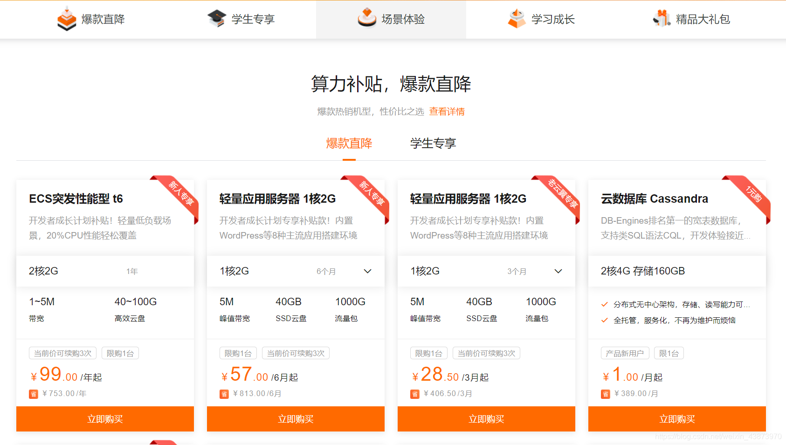
Task: Switch to the 学生专享 section tab
Action: [433, 144]
